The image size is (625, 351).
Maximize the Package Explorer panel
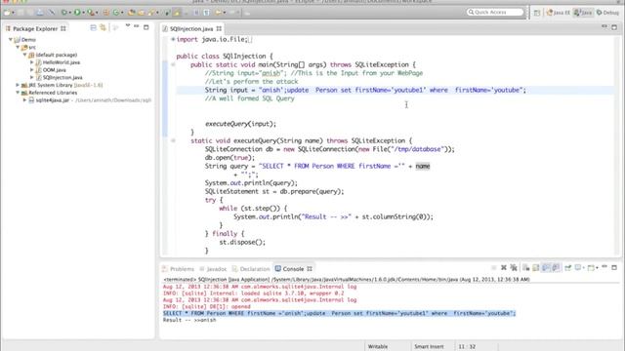coord(146,27)
